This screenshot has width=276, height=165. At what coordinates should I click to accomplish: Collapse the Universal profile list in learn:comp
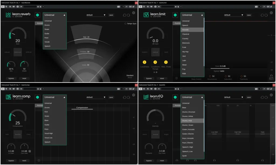pos(64,97)
